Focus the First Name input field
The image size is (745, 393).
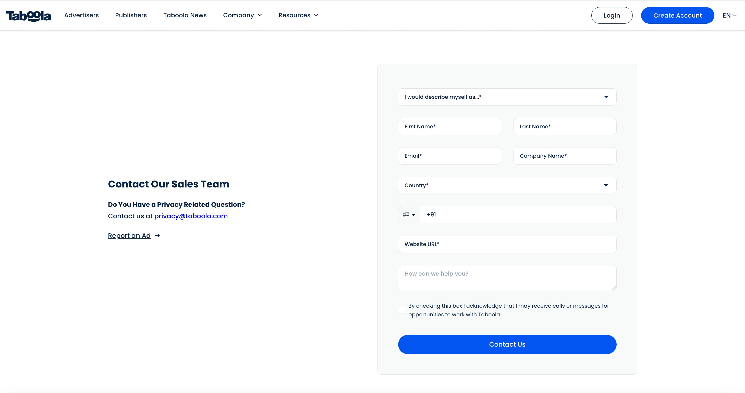449,126
